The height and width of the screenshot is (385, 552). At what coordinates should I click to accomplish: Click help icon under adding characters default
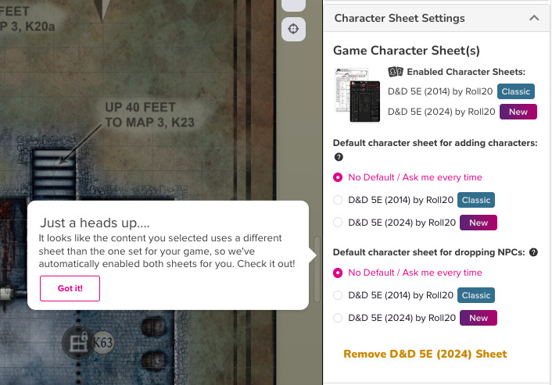[338, 157]
